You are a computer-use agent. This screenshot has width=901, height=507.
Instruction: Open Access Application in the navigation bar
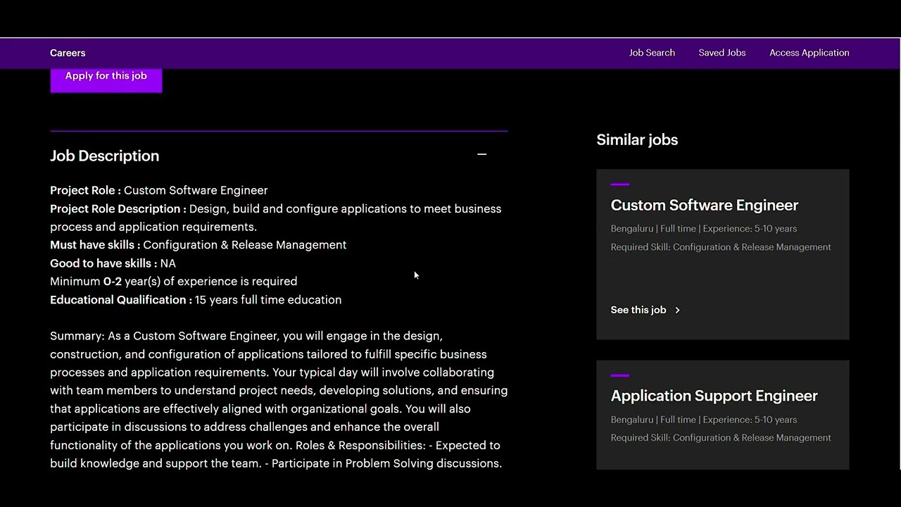pos(809,53)
